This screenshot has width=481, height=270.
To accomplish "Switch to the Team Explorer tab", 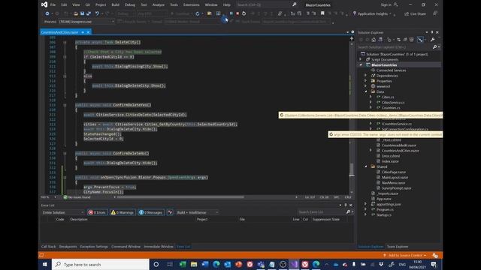I will pyautogui.click(x=398, y=247).
